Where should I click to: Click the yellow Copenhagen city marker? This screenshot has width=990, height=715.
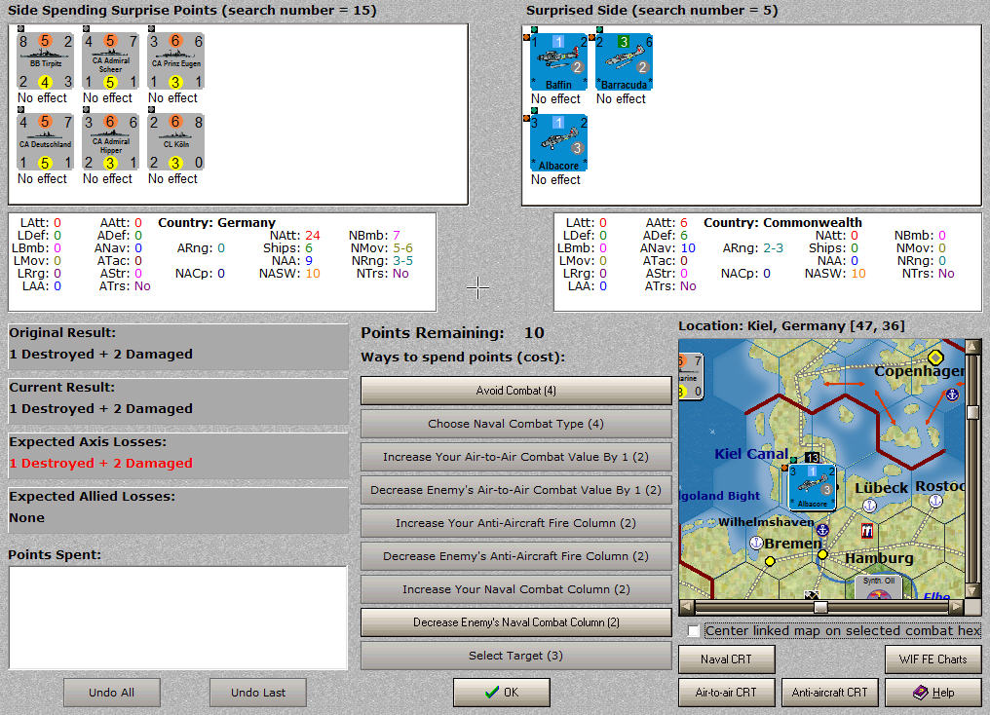coord(935,357)
